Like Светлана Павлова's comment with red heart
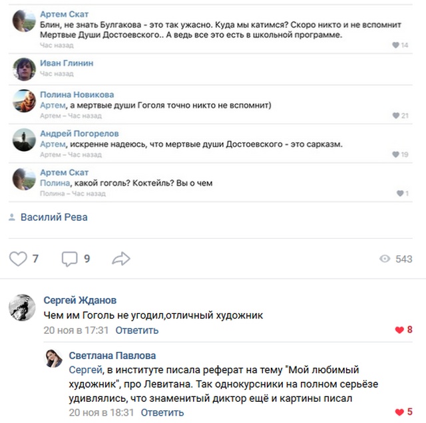426x423 pixels. click(x=399, y=412)
